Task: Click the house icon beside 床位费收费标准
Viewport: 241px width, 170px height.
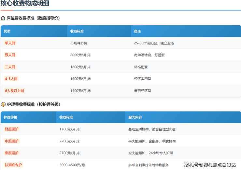Action: click(3, 18)
